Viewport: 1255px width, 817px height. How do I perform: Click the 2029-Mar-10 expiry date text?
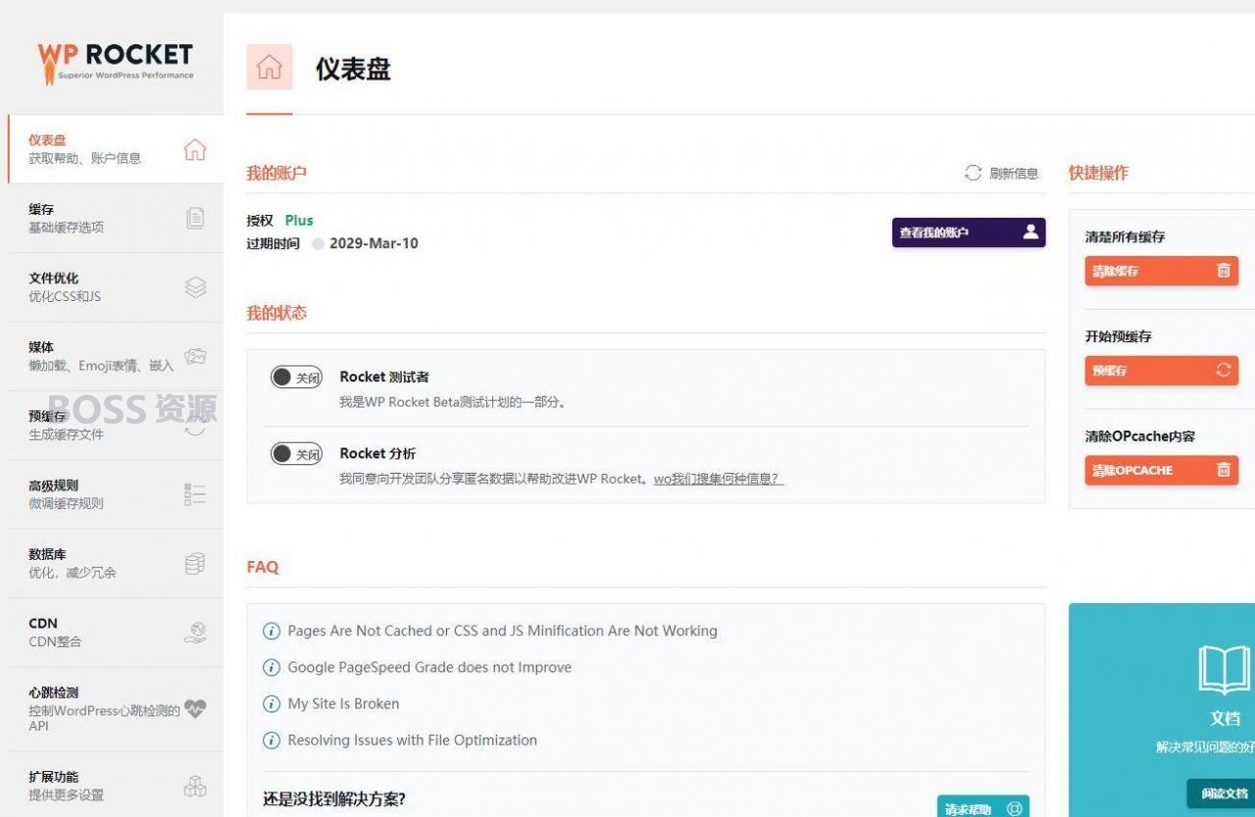tap(374, 243)
